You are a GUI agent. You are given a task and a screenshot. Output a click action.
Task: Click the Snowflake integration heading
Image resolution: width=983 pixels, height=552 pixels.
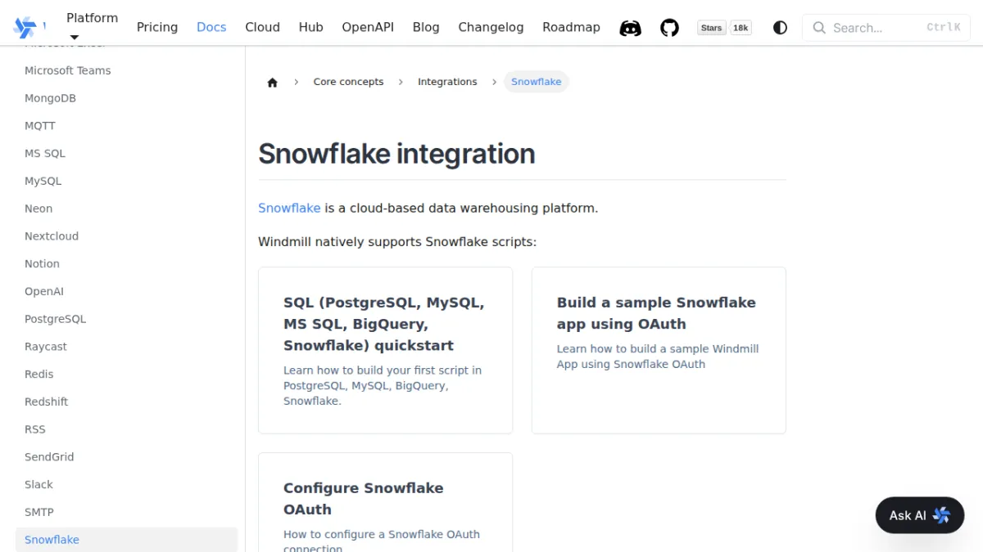click(x=396, y=154)
